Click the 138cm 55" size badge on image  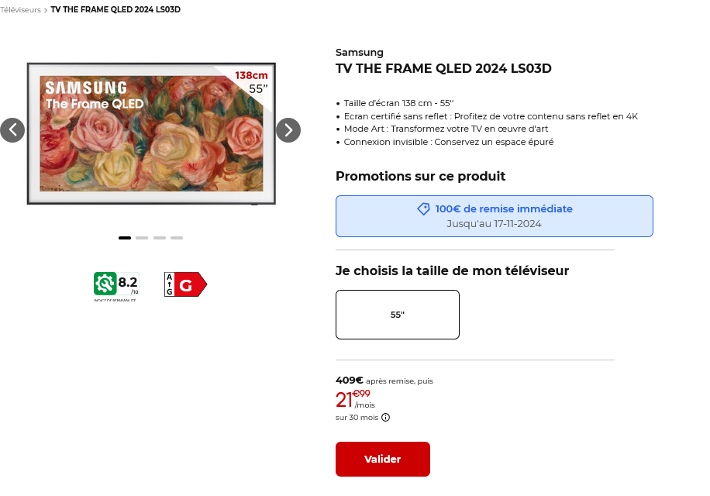252,82
